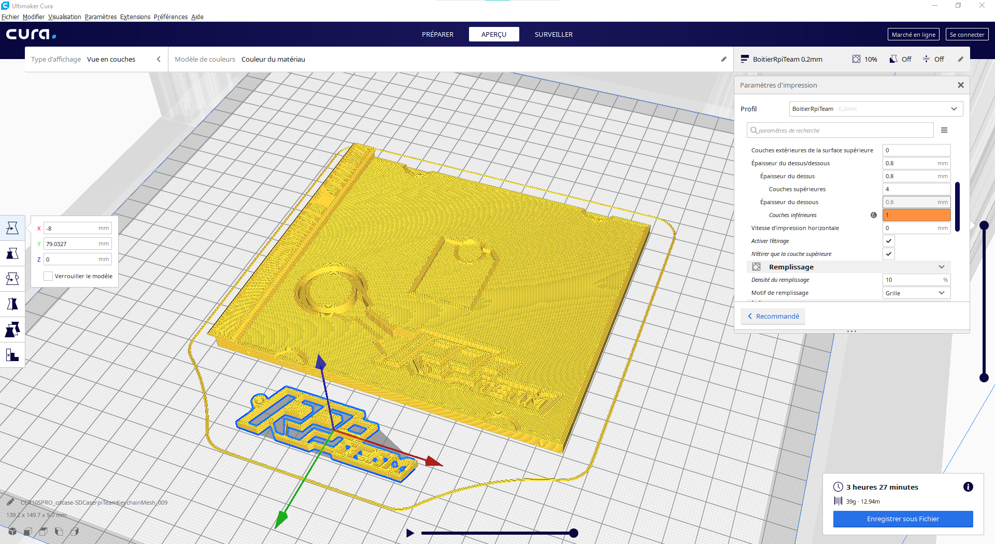Toggle N'étirer que la couche supérieure checkbox
This screenshot has width=995, height=544.
pos(889,254)
